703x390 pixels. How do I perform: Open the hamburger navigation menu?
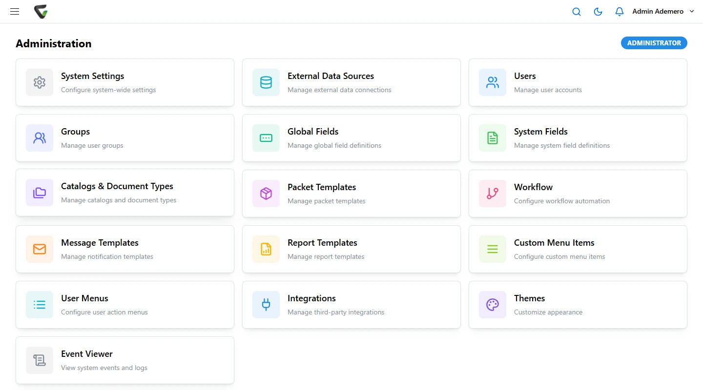point(15,11)
